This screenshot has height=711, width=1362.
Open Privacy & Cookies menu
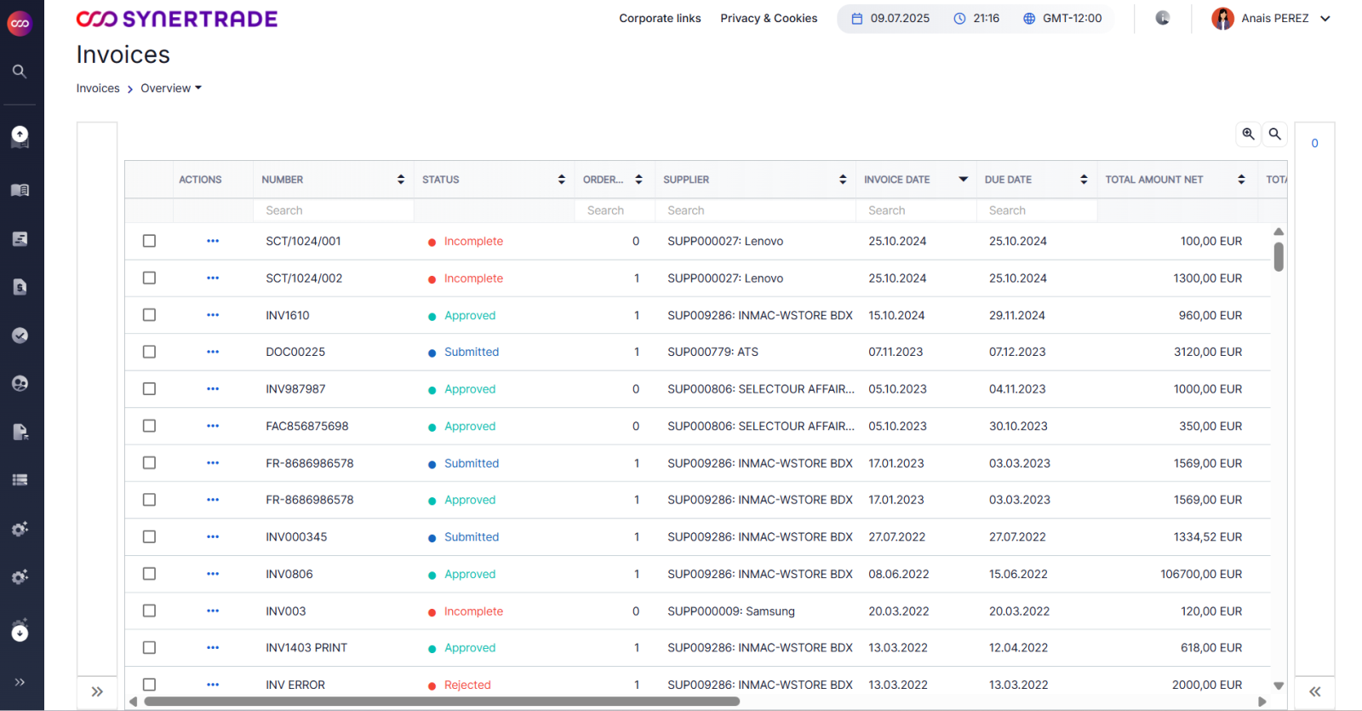(x=769, y=18)
